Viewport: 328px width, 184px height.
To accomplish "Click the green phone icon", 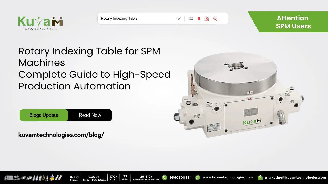I will pos(165,177).
